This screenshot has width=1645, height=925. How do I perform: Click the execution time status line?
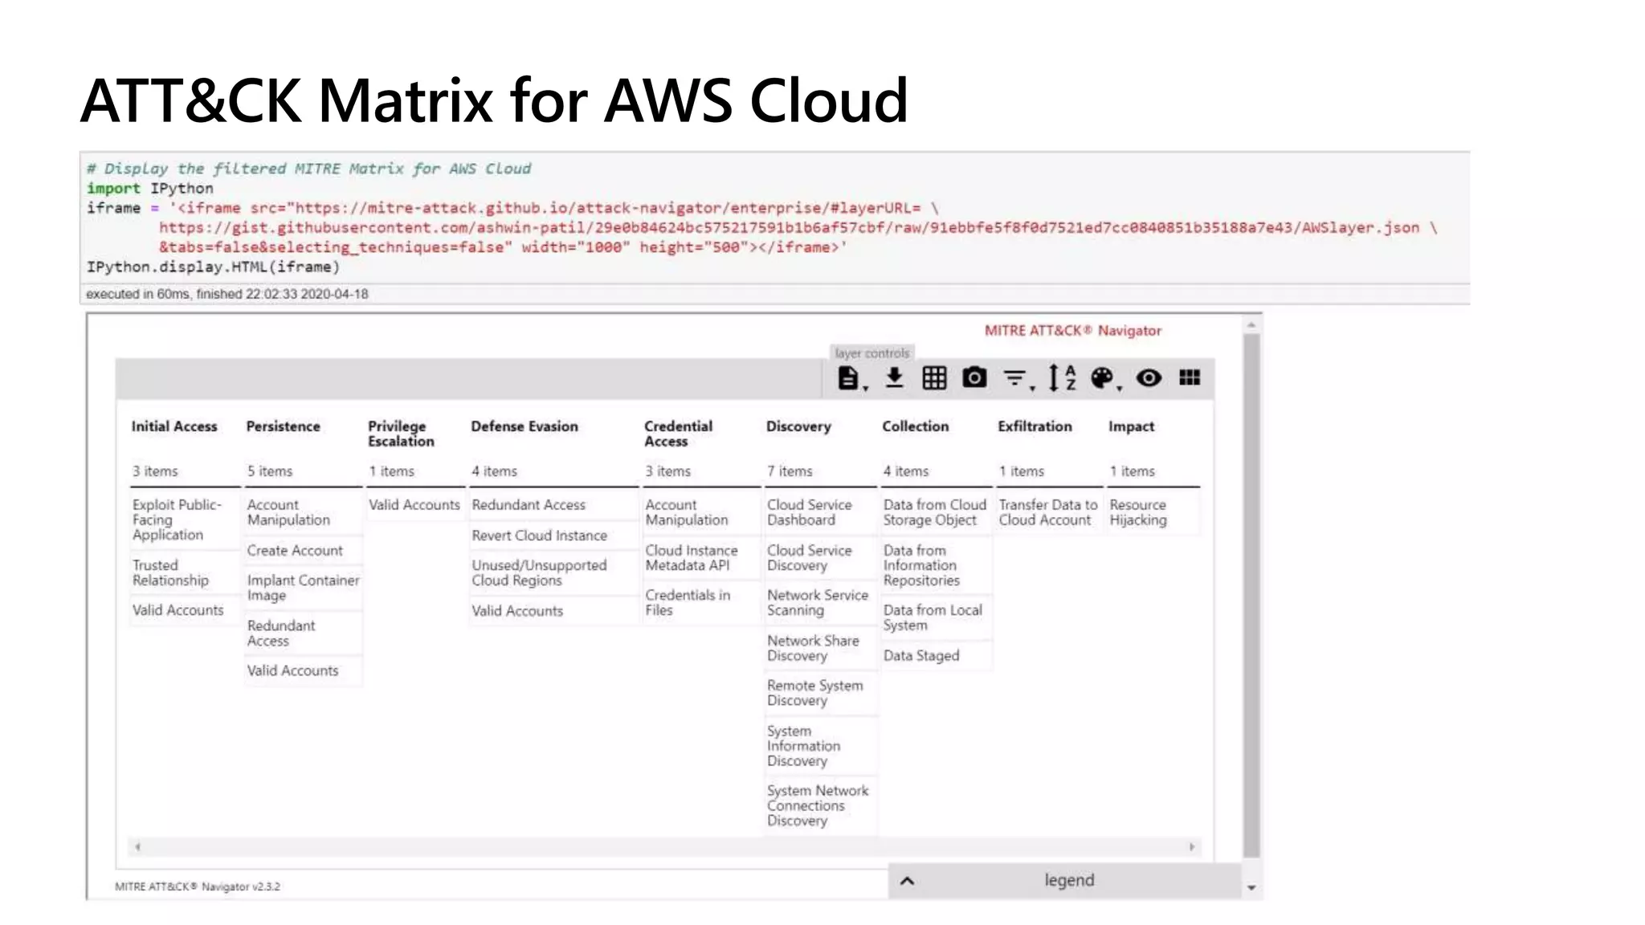[x=227, y=294]
